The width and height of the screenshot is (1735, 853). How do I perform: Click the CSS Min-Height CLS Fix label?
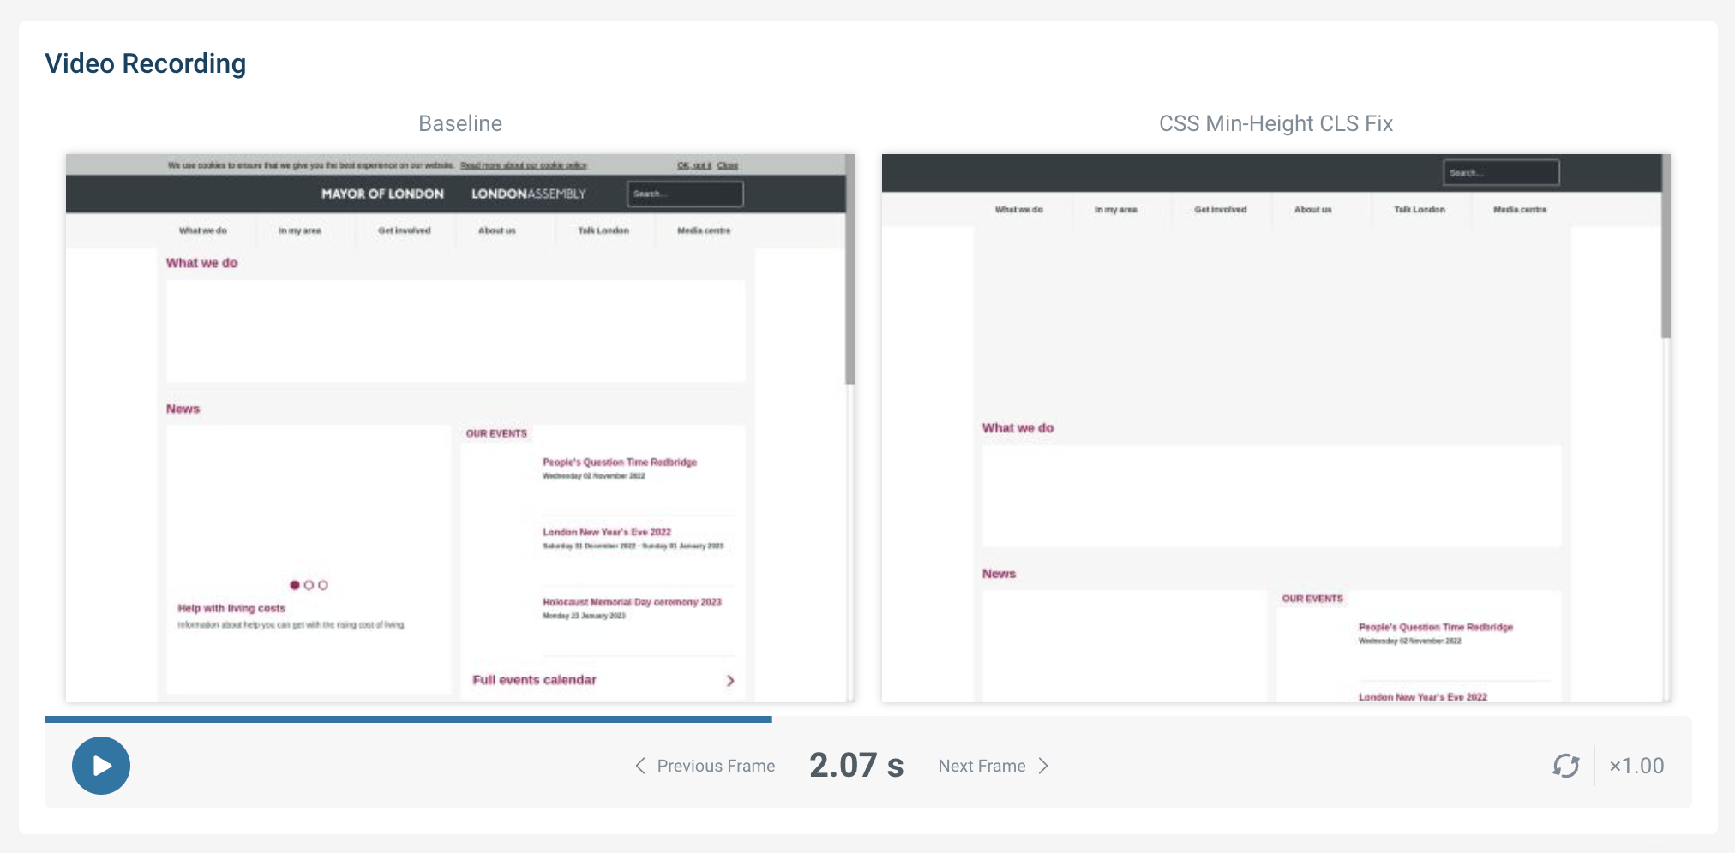pos(1276,123)
